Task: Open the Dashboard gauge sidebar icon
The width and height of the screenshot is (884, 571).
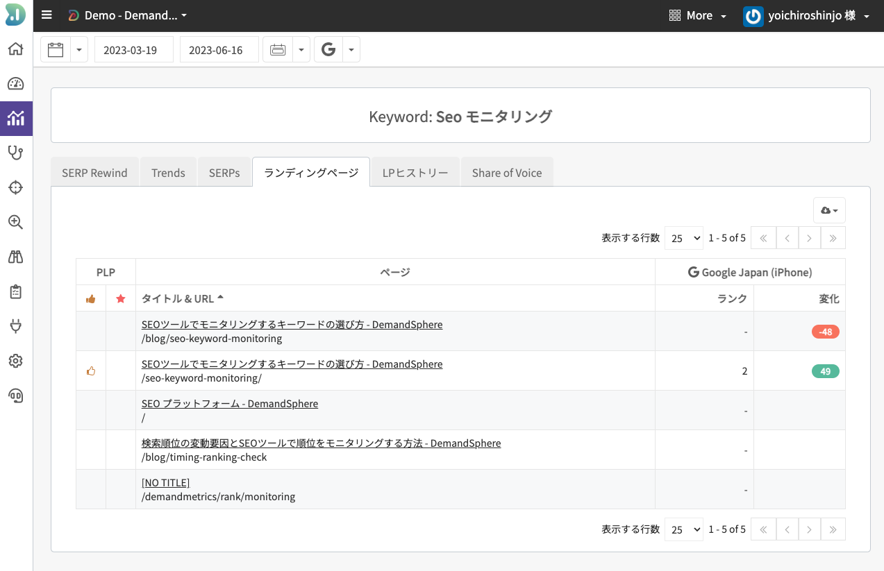Action: coord(15,84)
